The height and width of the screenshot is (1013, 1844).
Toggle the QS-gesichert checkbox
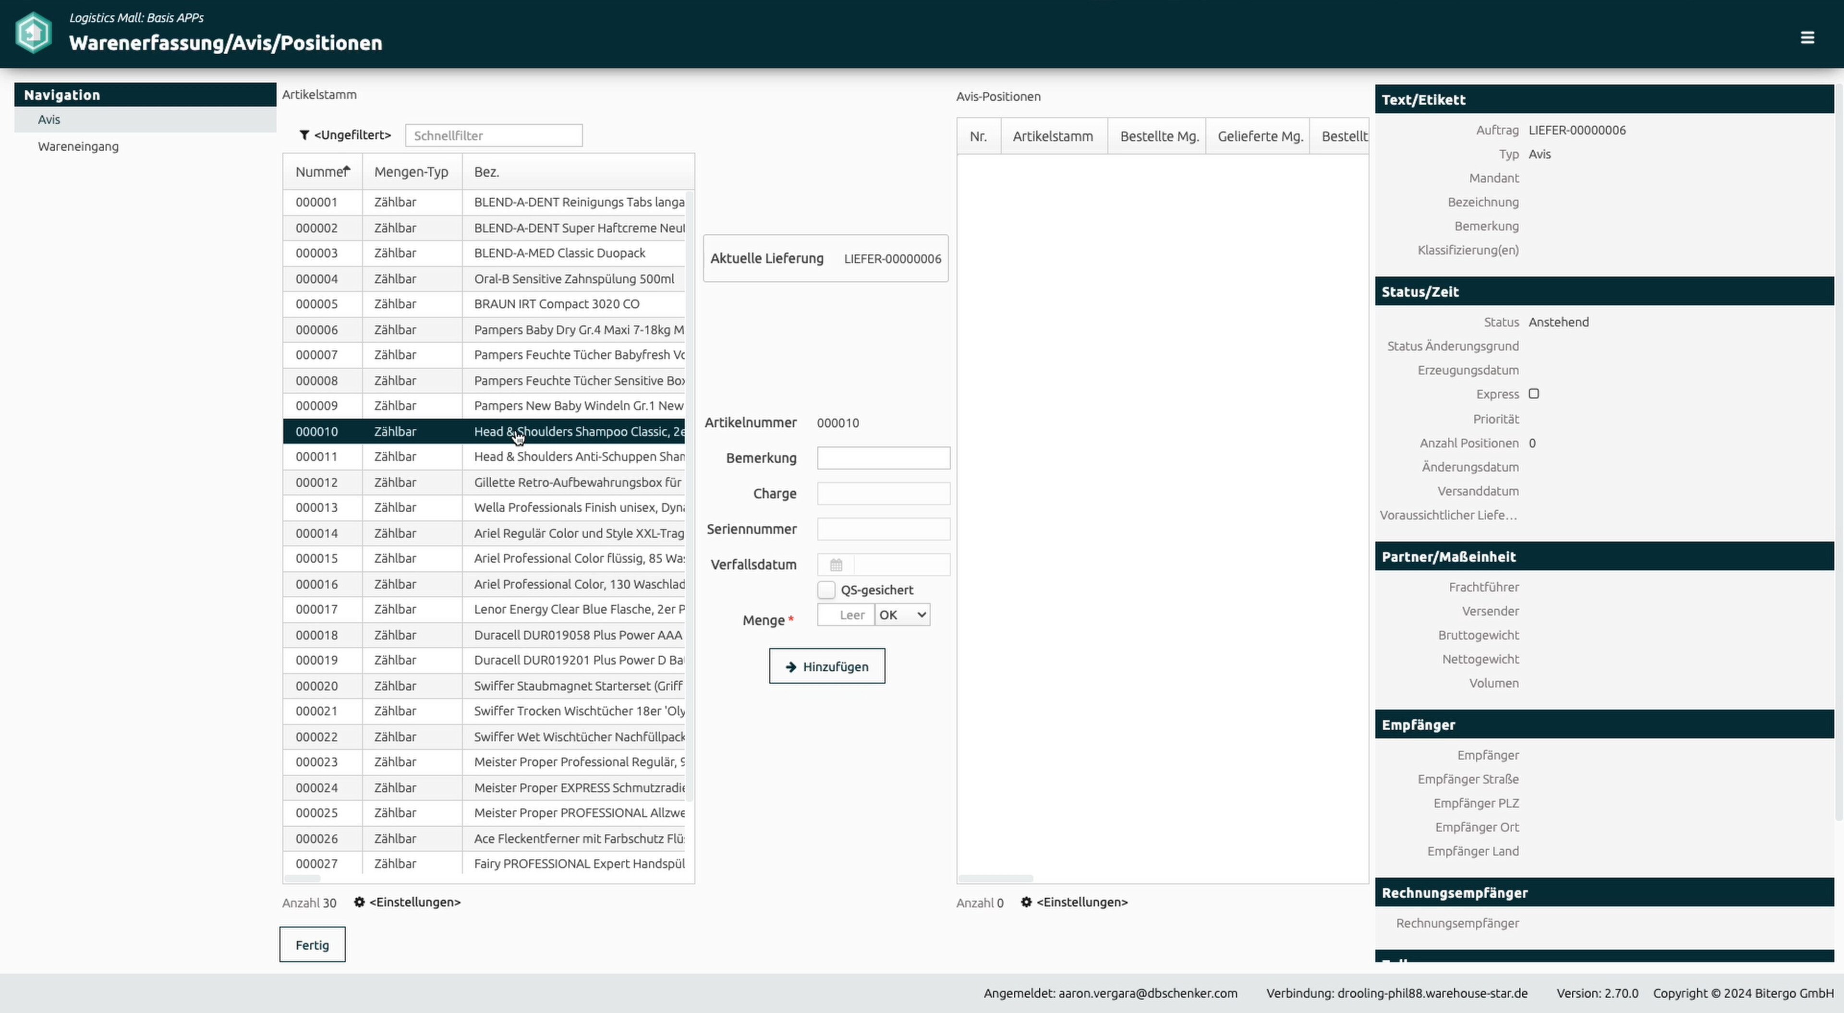click(826, 590)
